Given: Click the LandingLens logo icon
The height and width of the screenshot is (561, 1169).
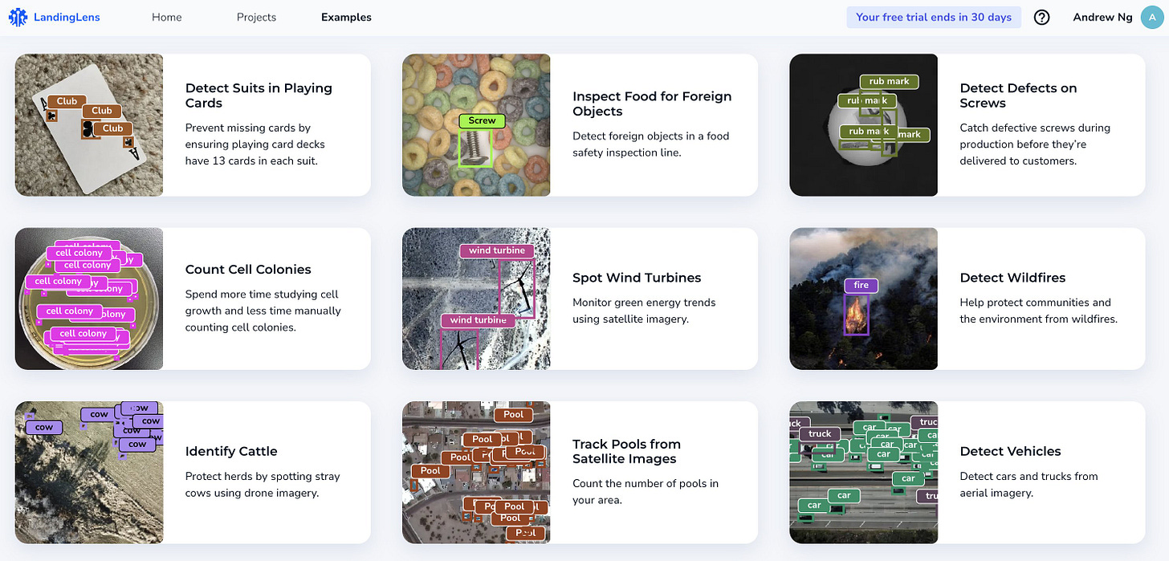Looking at the screenshot, I should 18,17.
